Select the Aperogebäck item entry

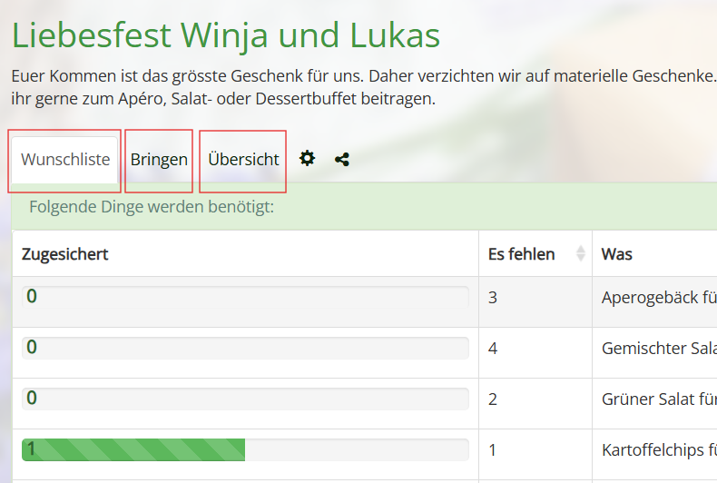[x=658, y=297]
